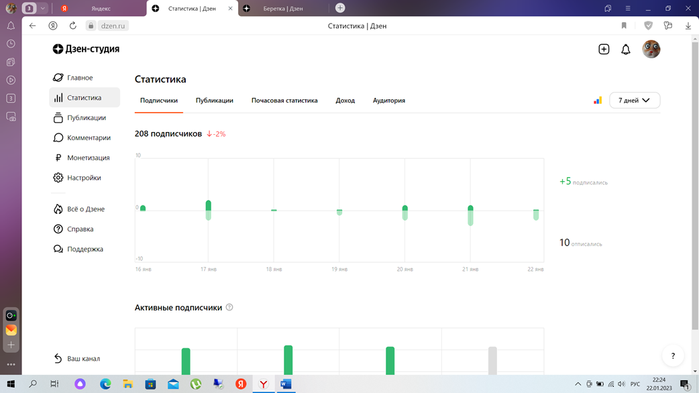Open Всё о Дзене link
699x393 pixels.
click(79, 209)
